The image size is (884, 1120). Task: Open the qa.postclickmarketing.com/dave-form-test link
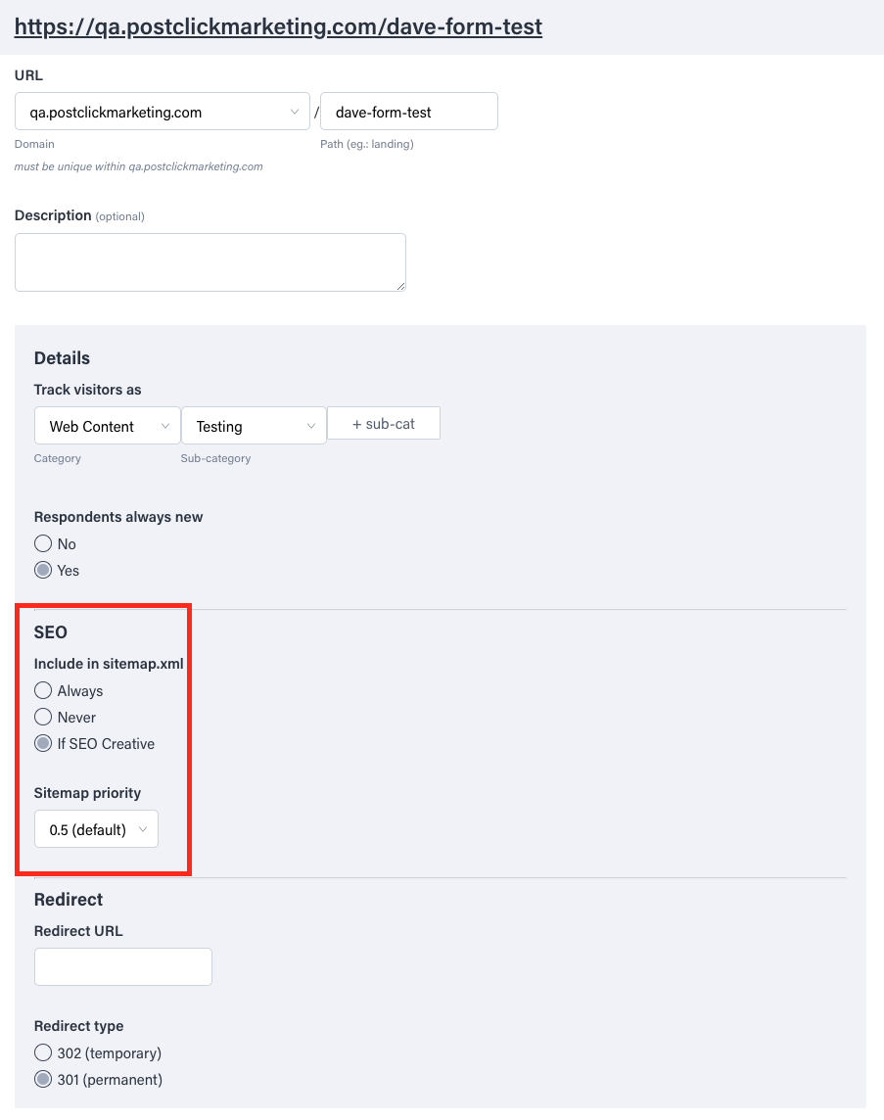(278, 27)
